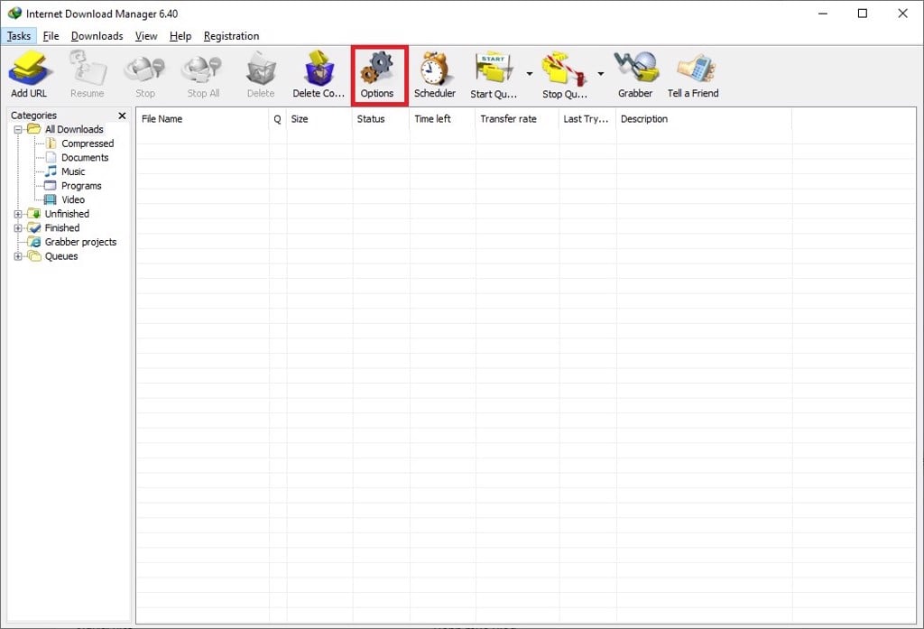Expand the Unfinished tree node
The height and width of the screenshot is (629, 924).
pyautogui.click(x=18, y=214)
